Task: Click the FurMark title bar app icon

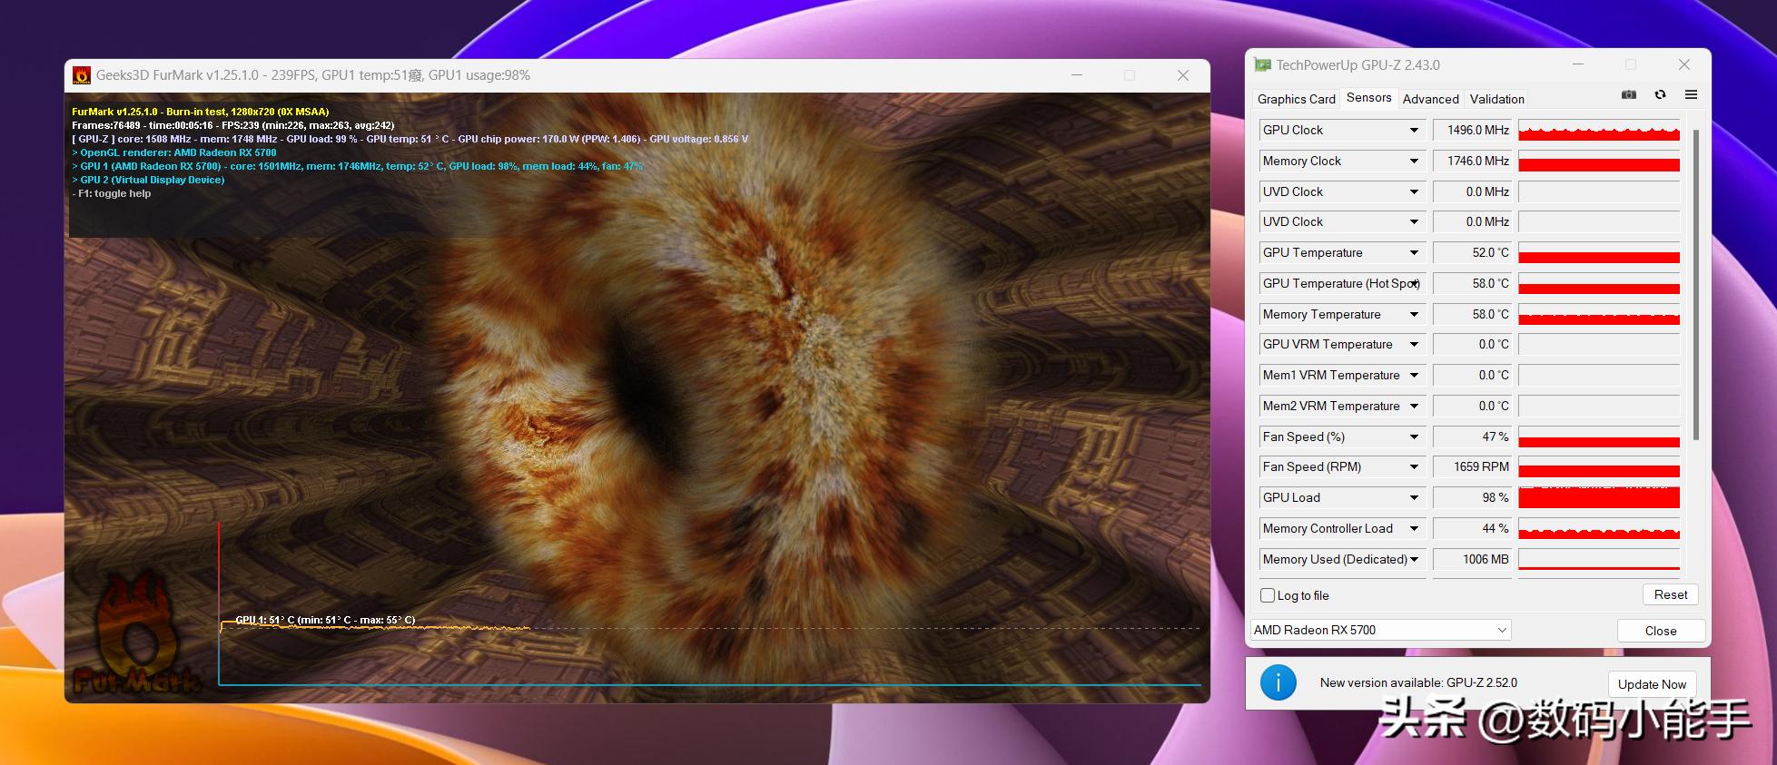Action: (x=82, y=75)
